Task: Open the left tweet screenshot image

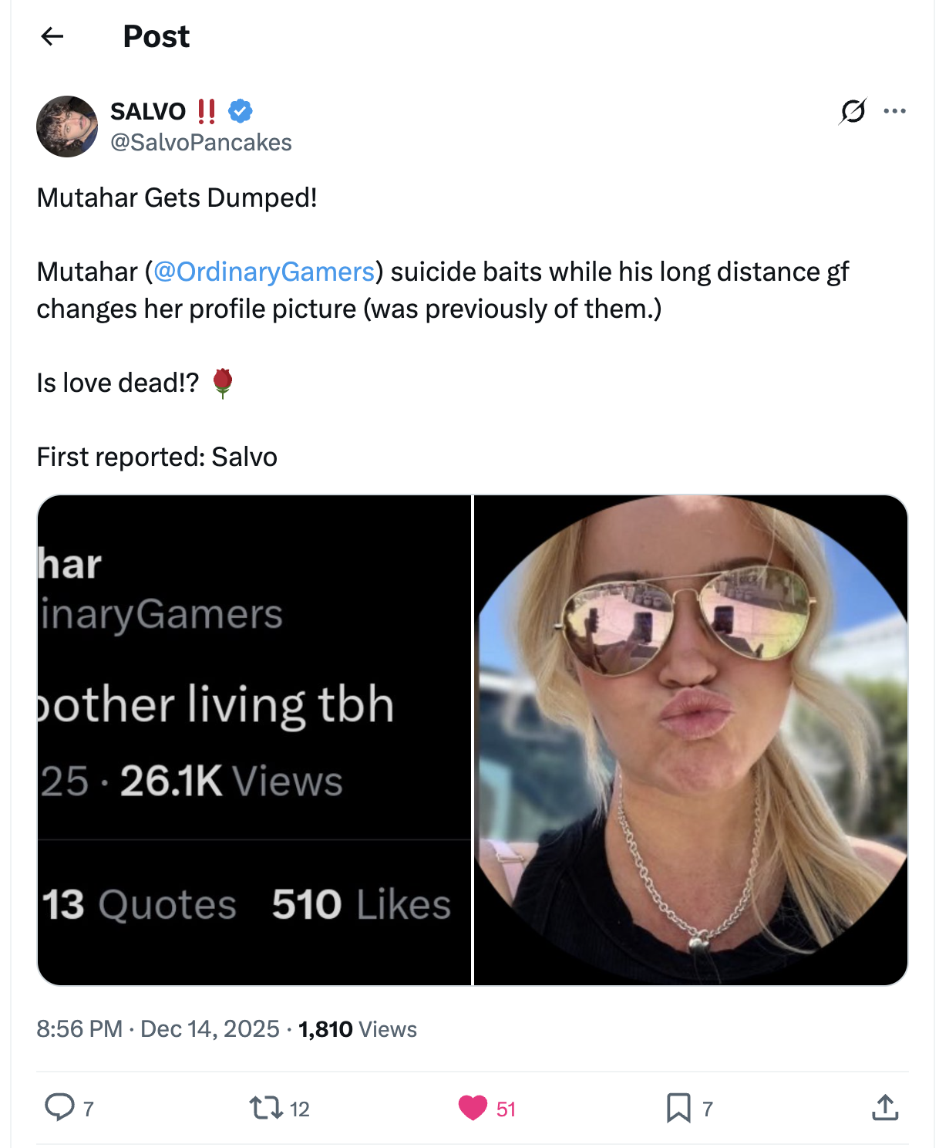Action: point(254,740)
